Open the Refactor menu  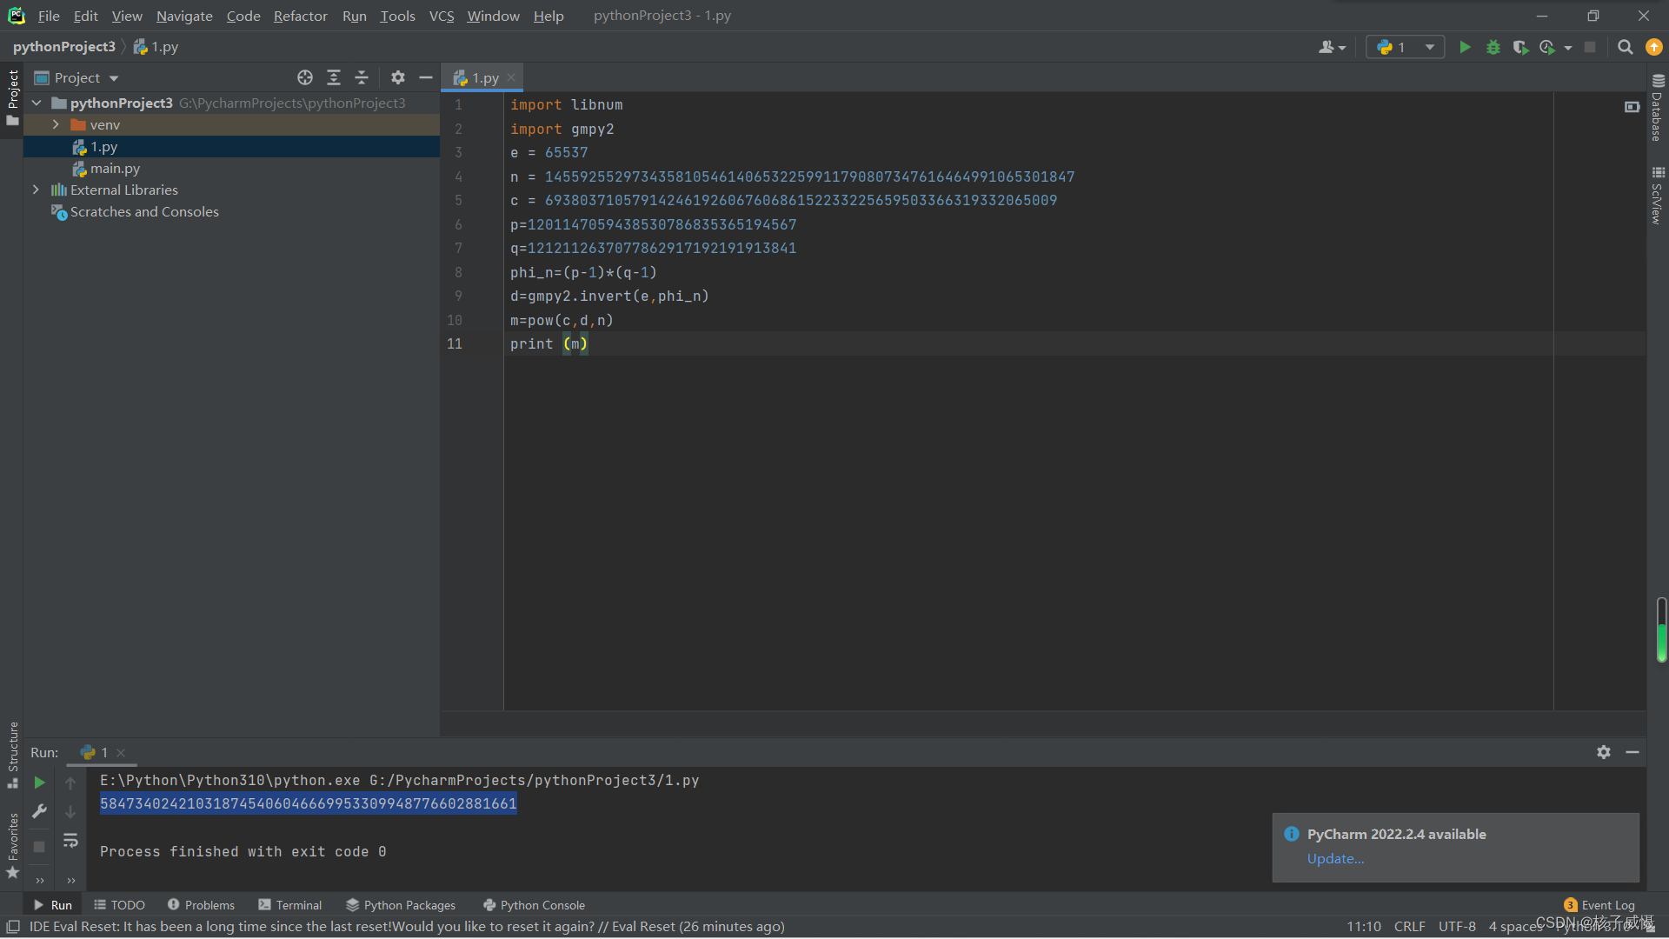click(300, 16)
